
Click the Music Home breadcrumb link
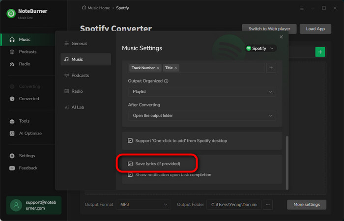click(99, 8)
